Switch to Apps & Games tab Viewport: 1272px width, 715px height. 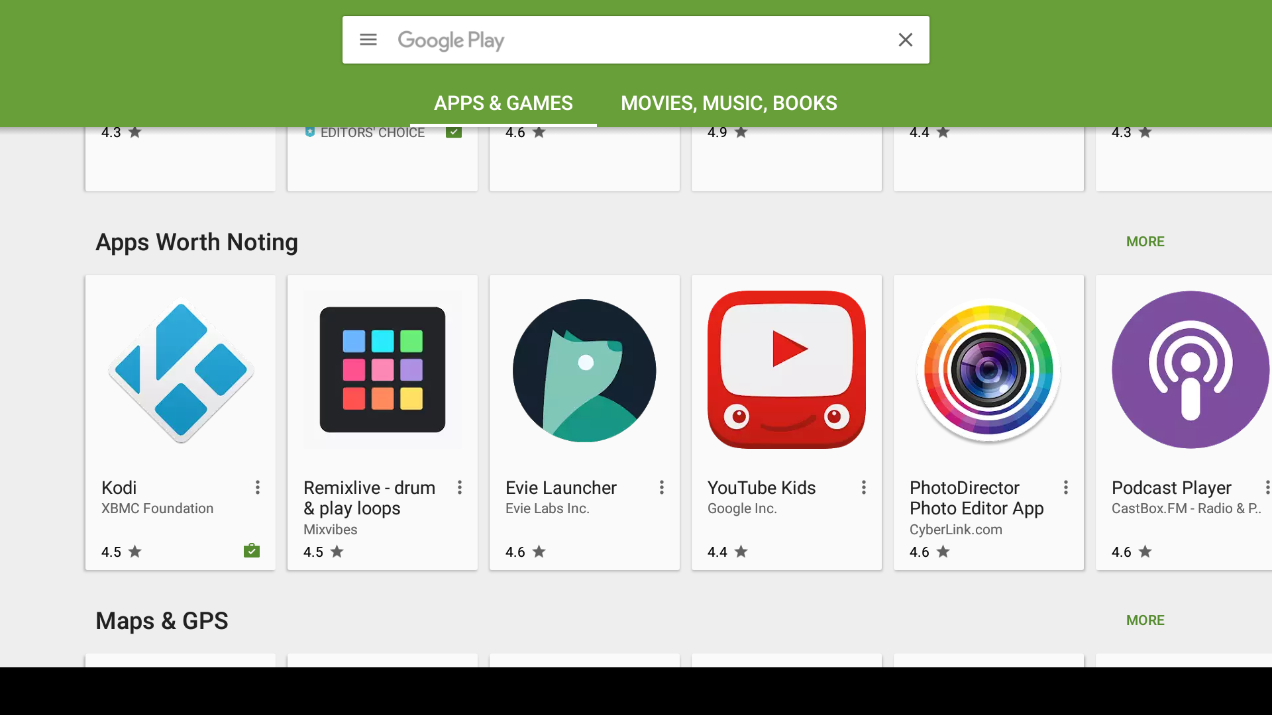point(503,103)
